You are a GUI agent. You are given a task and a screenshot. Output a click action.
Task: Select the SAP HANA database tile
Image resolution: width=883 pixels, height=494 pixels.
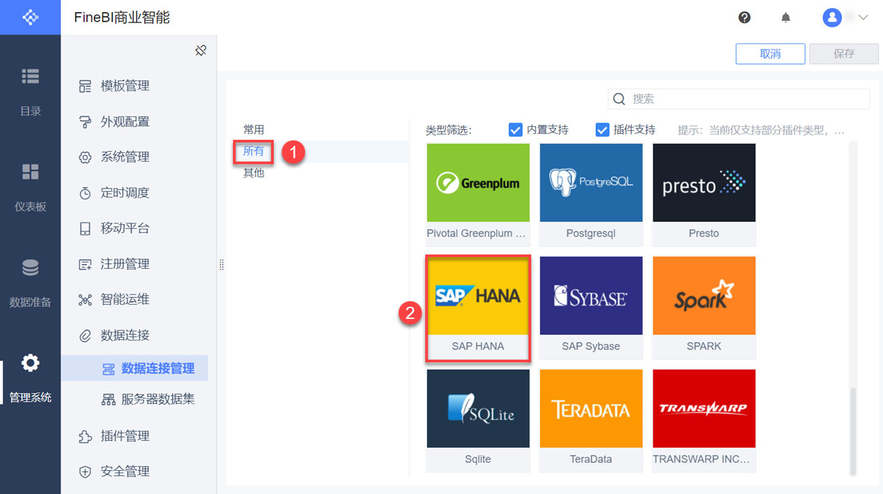[478, 307]
